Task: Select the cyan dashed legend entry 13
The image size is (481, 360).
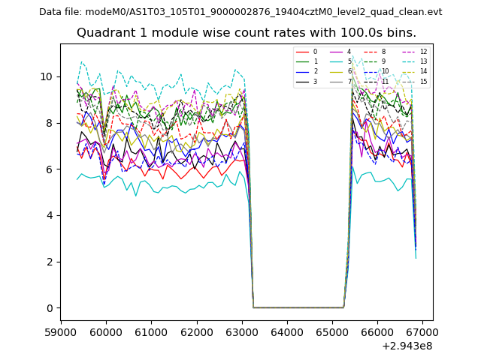Action: click(407, 61)
